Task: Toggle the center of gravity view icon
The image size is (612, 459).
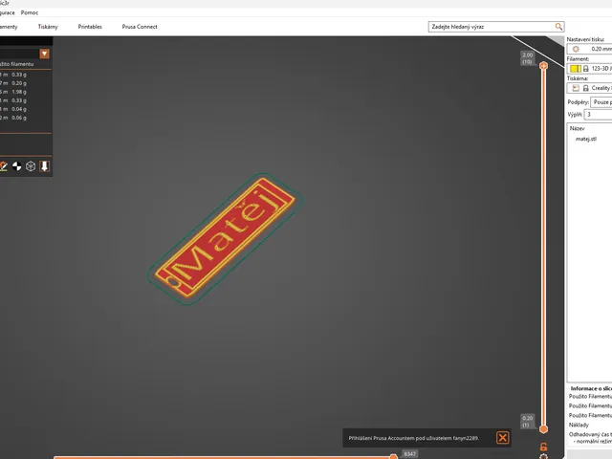Action: (x=17, y=166)
